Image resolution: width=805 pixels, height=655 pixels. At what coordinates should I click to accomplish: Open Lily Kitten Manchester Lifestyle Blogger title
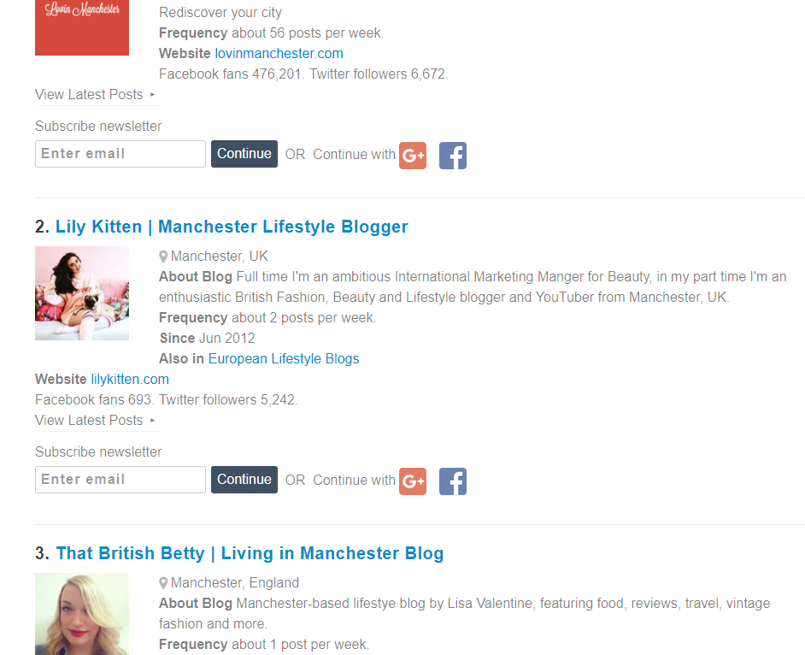(x=232, y=227)
